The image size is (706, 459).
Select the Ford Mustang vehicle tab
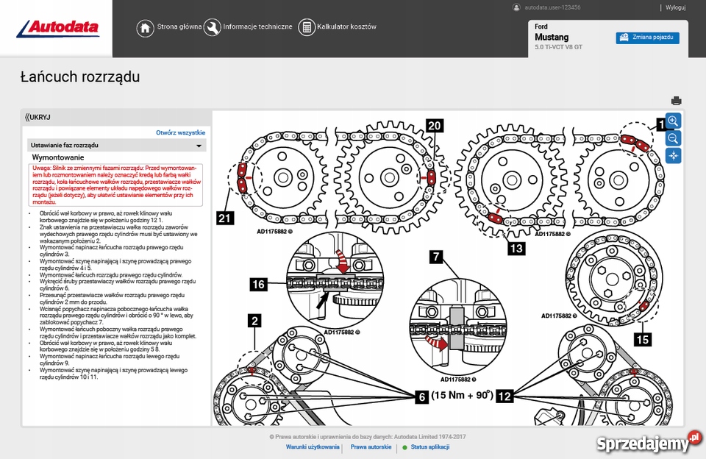pos(608,38)
